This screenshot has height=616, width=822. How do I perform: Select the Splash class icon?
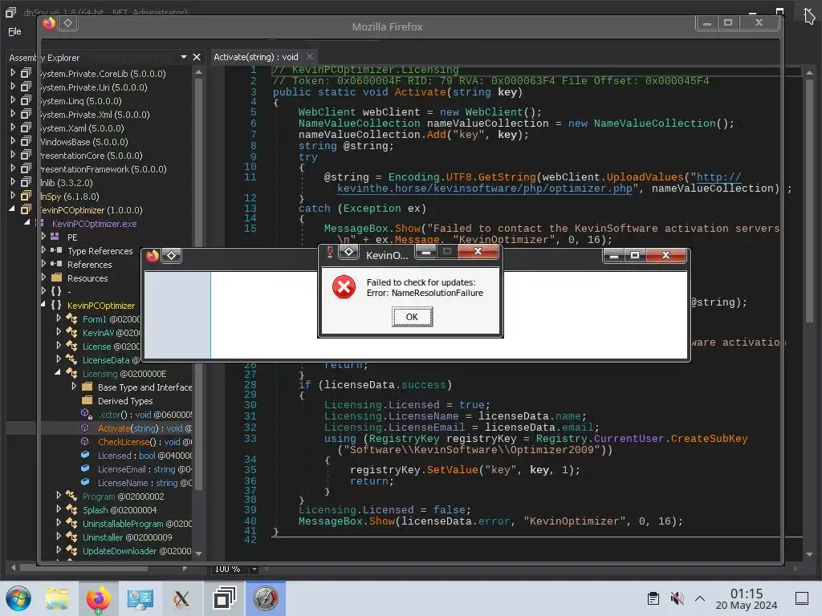point(71,509)
